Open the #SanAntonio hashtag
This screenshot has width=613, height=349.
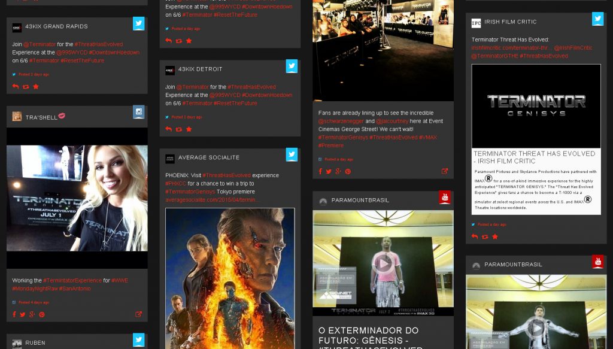point(75,289)
